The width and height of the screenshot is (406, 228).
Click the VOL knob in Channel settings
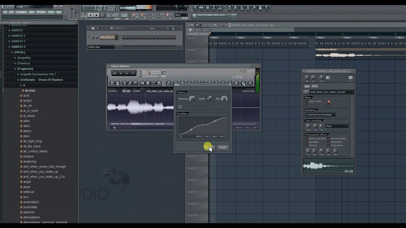313,78
